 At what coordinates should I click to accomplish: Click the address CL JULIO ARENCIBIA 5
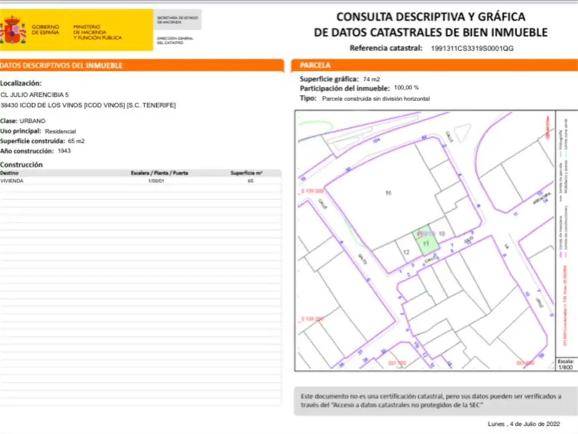35,95
